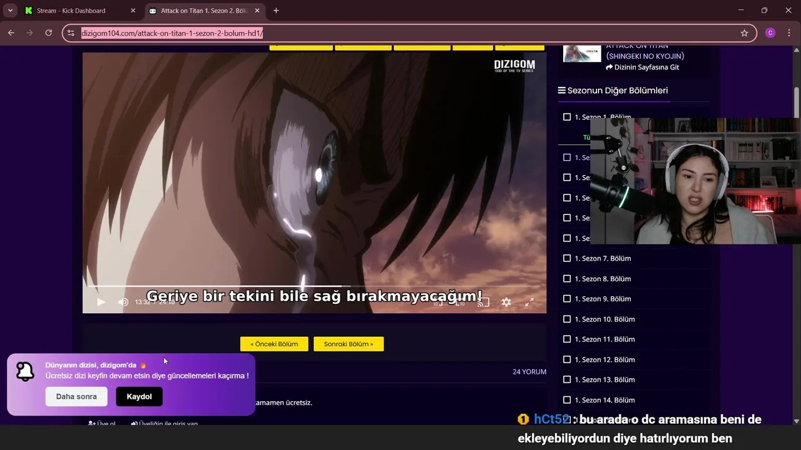801x450 pixels.
Task: Switch to the Stream - Kick Dashboard tab
Action: [80, 11]
